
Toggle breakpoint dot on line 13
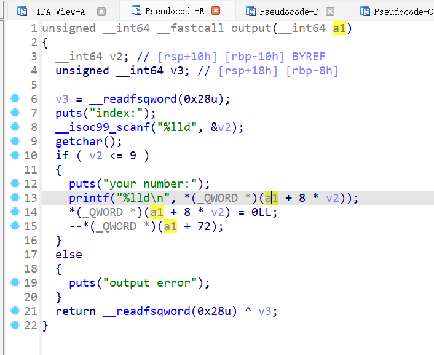pyautogui.click(x=14, y=198)
